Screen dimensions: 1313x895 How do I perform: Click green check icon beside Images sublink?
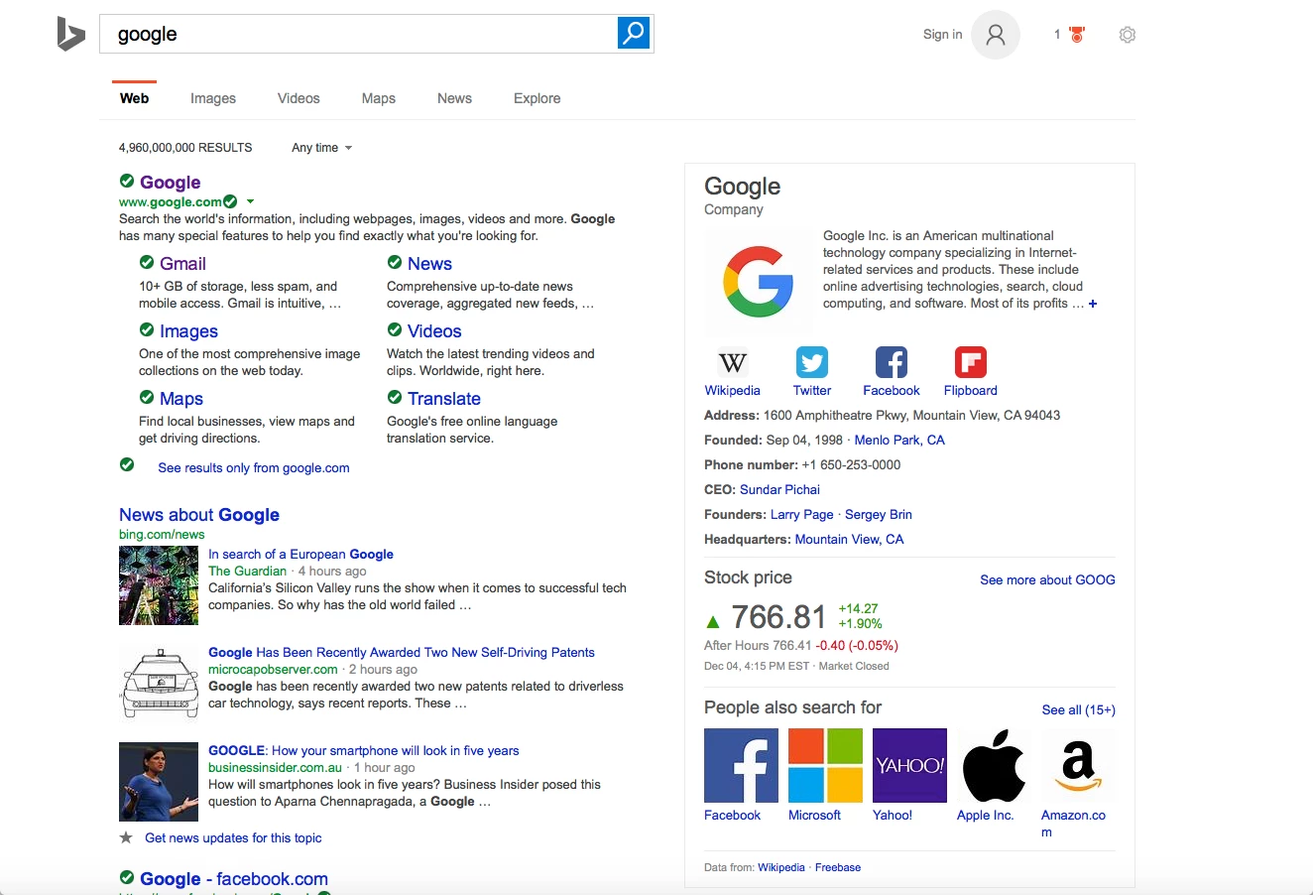point(147,329)
